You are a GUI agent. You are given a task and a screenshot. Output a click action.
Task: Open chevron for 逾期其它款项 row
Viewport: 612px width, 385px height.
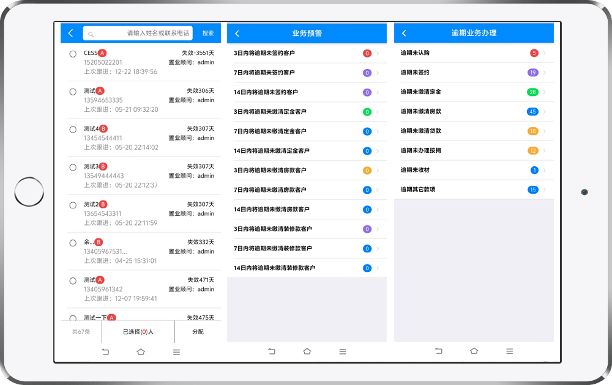click(x=545, y=190)
